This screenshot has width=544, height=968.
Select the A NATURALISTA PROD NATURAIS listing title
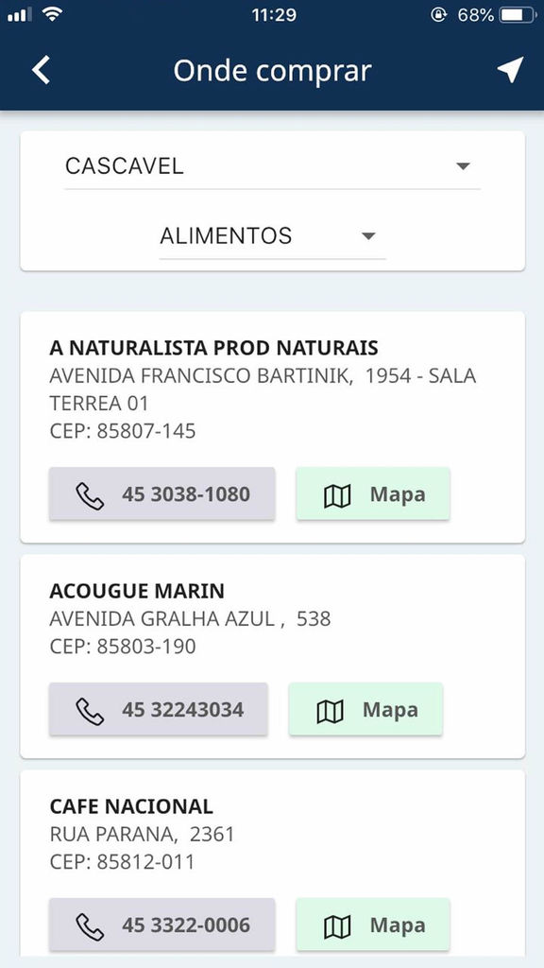click(x=213, y=348)
